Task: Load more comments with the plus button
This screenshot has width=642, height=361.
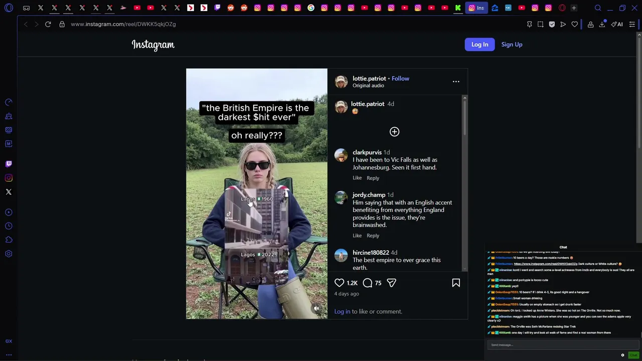Action: click(x=394, y=132)
